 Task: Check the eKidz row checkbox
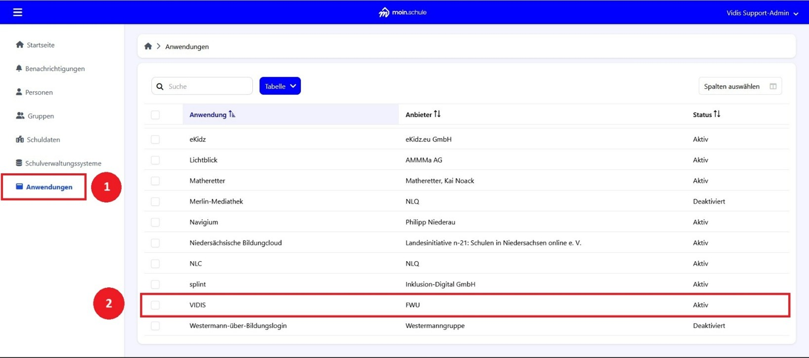coord(155,139)
